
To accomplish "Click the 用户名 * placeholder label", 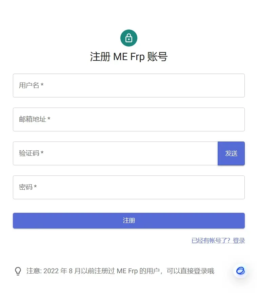I will [x=31, y=86].
